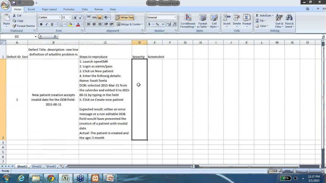Click the Merge & Center icon
The image size is (326, 183).
(119, 24)
